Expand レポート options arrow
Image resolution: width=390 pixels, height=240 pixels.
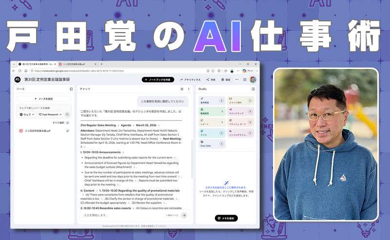point(222,122)
